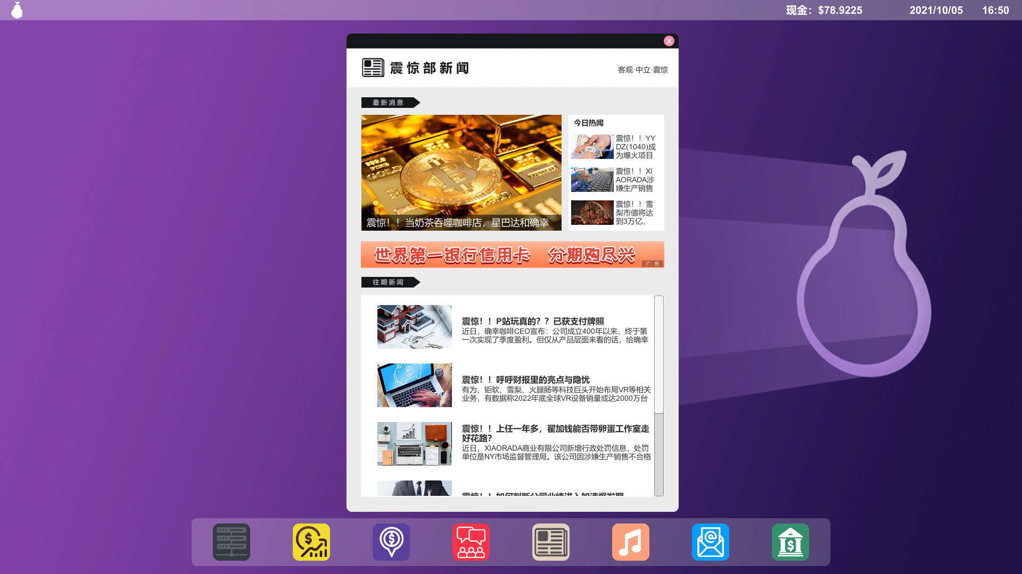The image size is (1022, 574).
Task: Open the yellow stock market app
Action: click(x=311, y=542)
